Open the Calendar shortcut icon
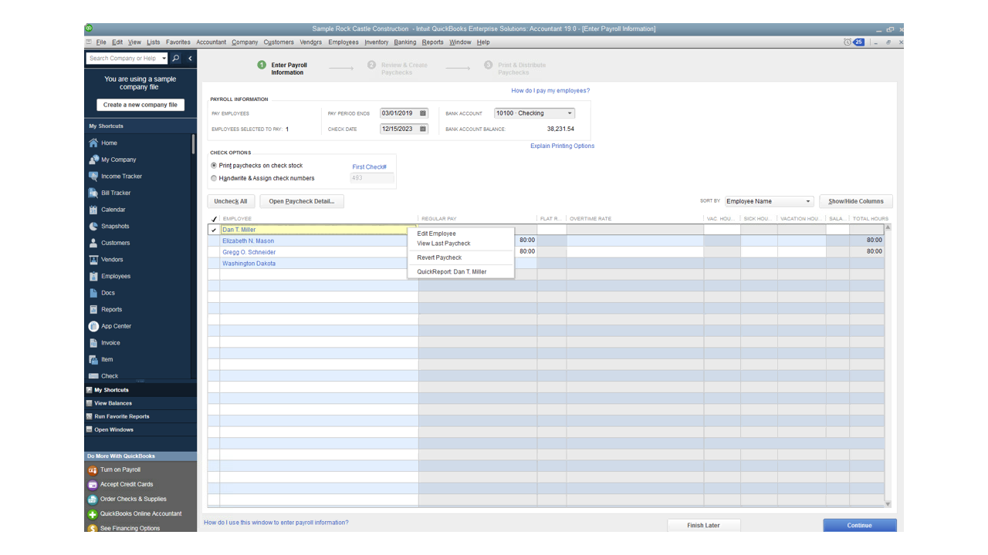988x555 pixels. pos(93,210)
